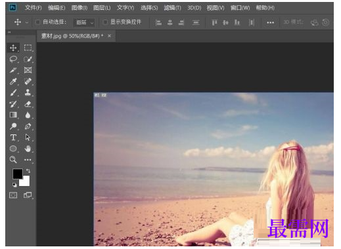Expand the Move tool preset picker arrow
This screenshot has width=341, height=249.
(27, 22)
